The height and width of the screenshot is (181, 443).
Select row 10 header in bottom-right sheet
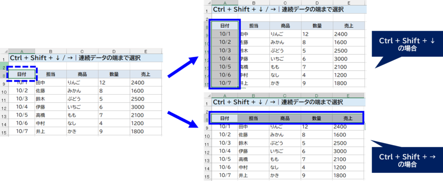(208, 136)
